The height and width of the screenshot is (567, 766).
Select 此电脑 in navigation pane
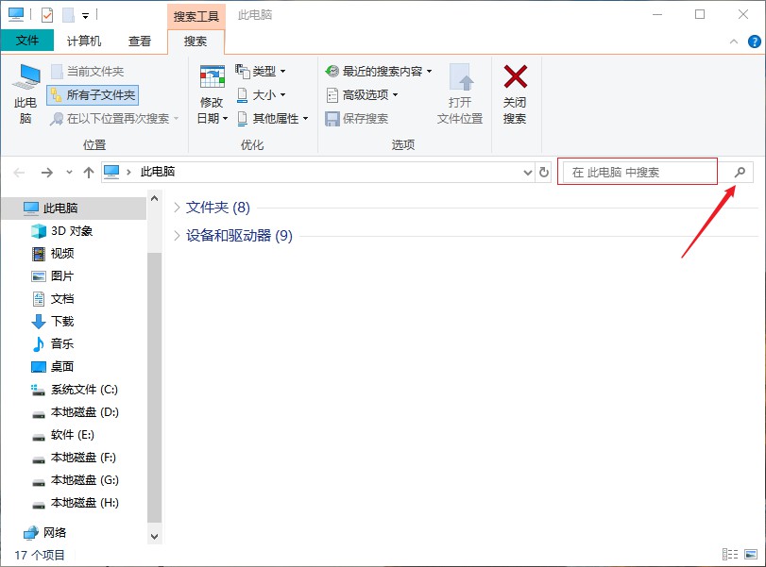(x=74, y=208)
